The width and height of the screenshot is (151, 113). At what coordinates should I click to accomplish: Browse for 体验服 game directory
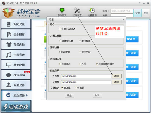click(x=117, y=82)
